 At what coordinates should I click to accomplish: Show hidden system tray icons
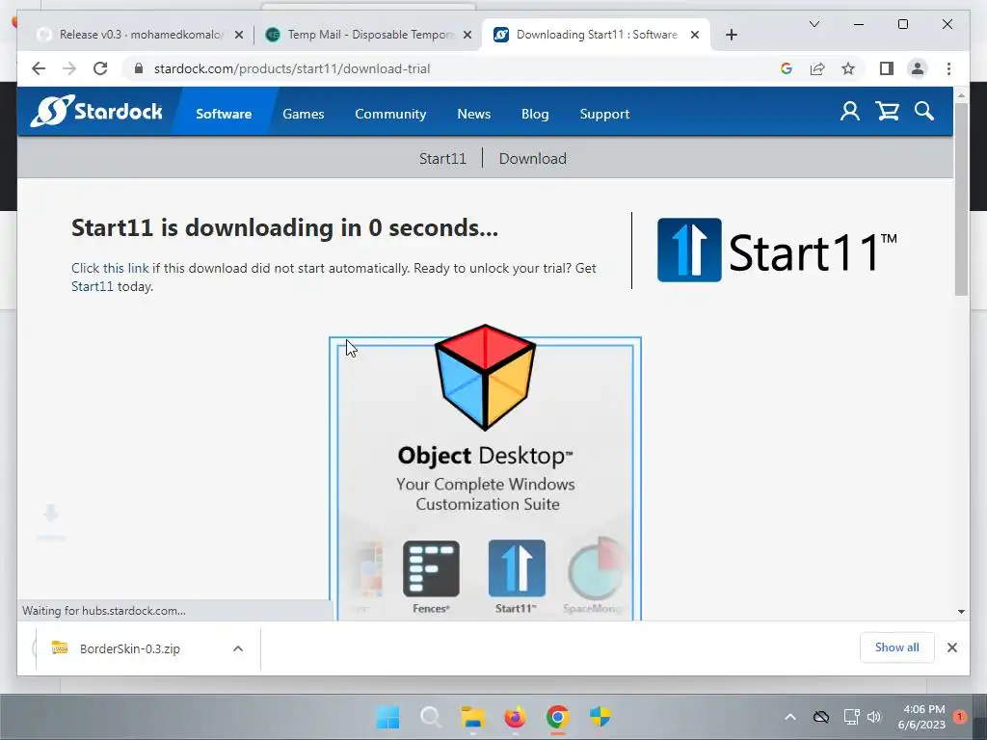790,717
